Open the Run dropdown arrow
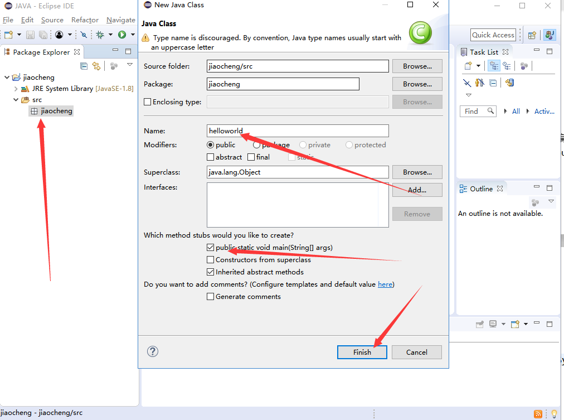Screen dimensions: 564x420 pos(133,35)
